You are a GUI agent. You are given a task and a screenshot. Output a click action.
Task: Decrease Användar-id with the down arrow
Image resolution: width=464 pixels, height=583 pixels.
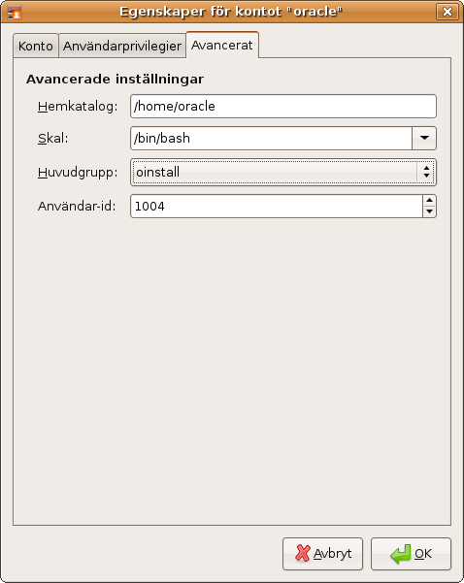point(429,211)
